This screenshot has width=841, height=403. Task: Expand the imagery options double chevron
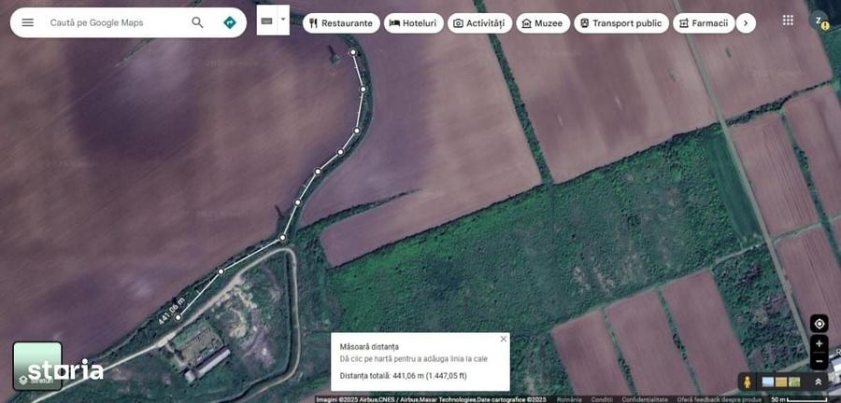coord(818,382)
